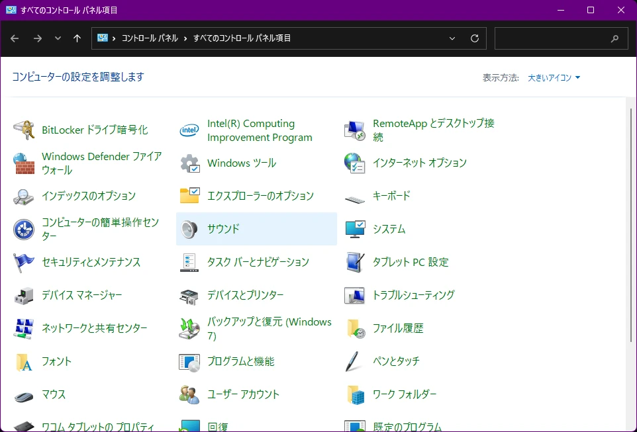
Task: Open the サウンド speaker icon
Action: (190, 229)
